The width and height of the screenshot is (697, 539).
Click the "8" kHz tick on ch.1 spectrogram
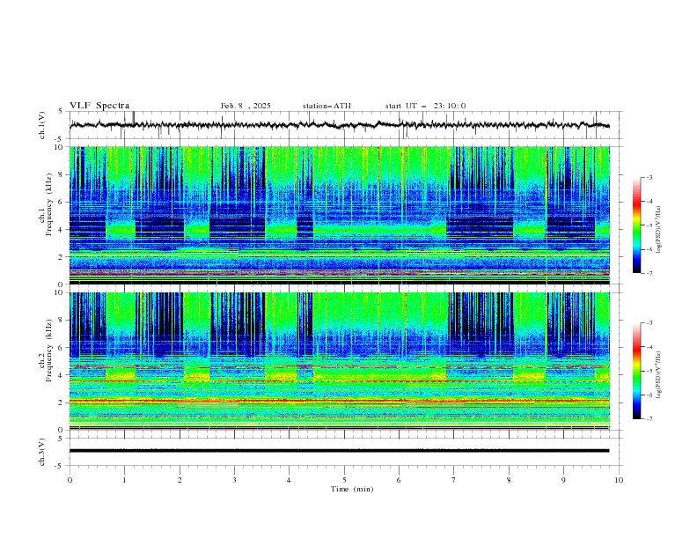pyautogui.click(x=62, y=174)
